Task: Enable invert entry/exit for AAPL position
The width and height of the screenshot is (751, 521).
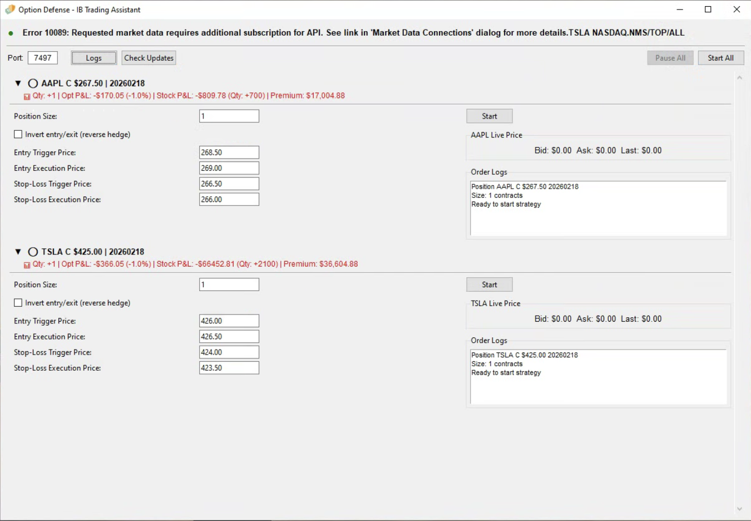Action: pyautogui.click(x=18, y=135)
